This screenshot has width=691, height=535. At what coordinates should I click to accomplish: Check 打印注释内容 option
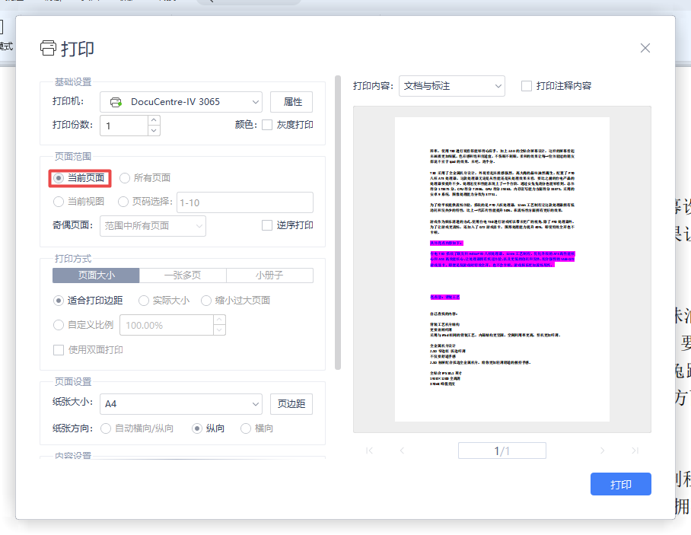click(x=527, y=86)
